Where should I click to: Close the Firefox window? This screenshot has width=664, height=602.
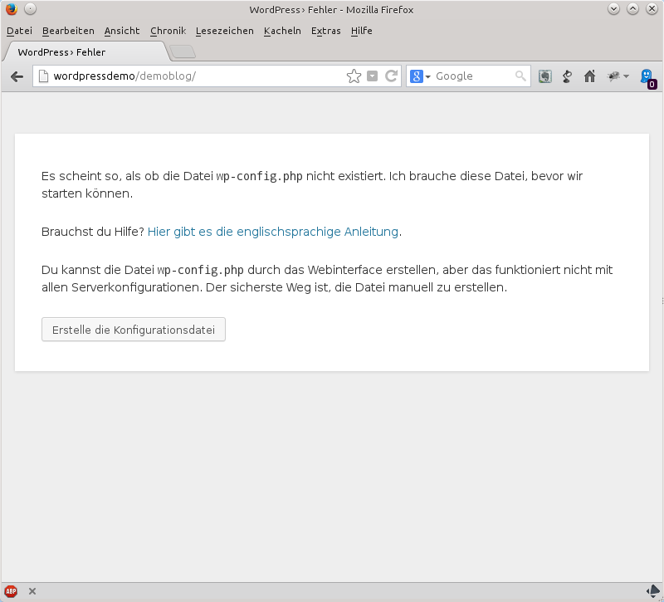[652, 9]
